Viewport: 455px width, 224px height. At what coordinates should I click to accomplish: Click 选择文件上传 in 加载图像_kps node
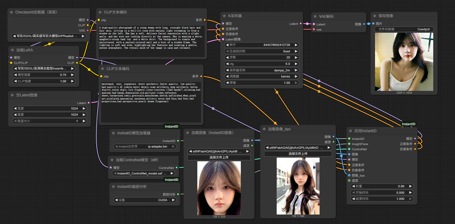[x=298, y=154]
